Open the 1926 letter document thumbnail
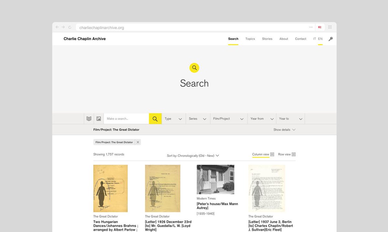The height and width of the screenshot is (232, 388). pos(163,188)
